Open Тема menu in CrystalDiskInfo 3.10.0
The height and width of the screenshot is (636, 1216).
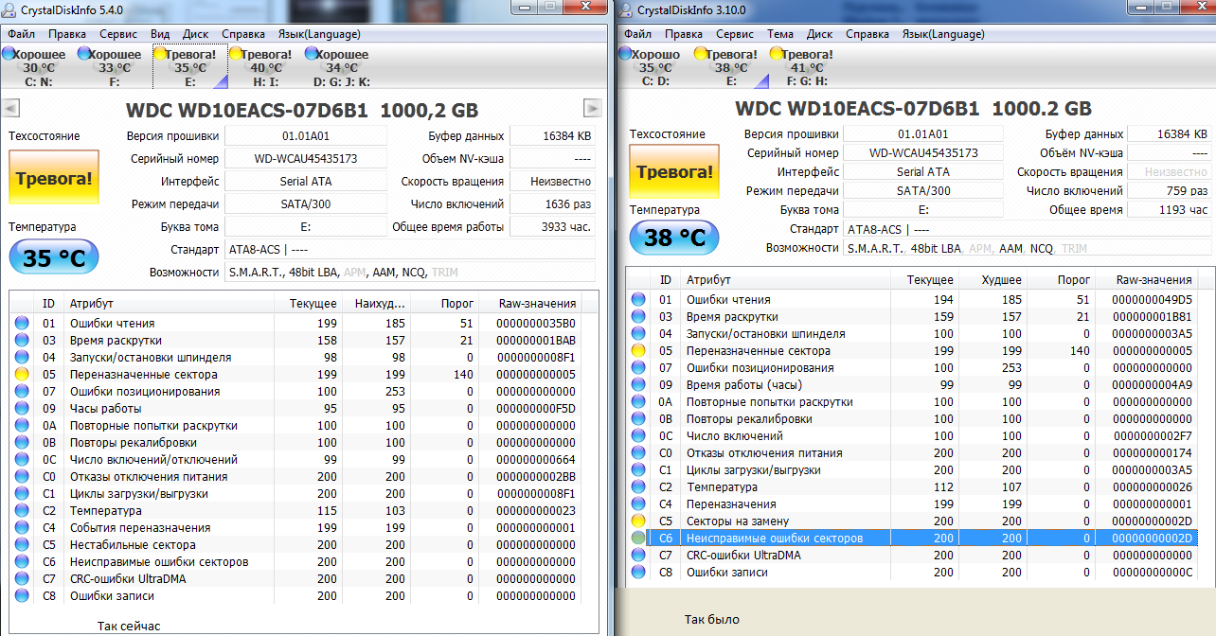[780, 33]
